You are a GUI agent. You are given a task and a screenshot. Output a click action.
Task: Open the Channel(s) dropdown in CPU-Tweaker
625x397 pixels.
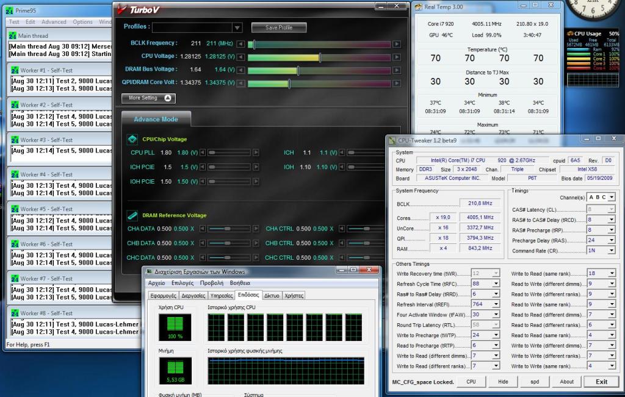click(612, 197)
